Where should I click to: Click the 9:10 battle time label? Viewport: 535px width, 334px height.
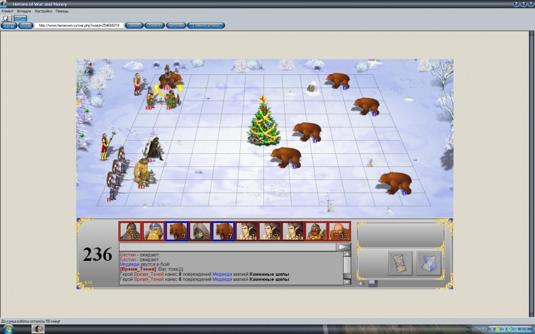pos(88,283)
